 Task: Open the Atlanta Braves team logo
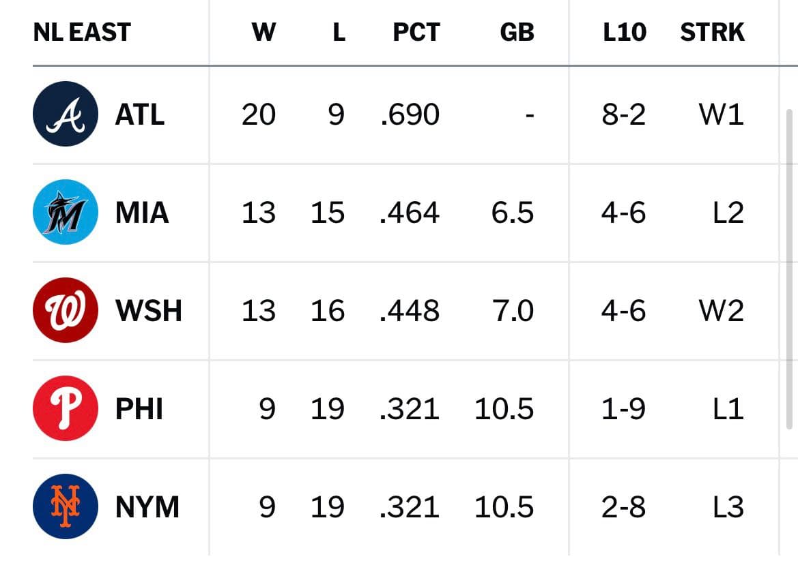pos(65,114)
